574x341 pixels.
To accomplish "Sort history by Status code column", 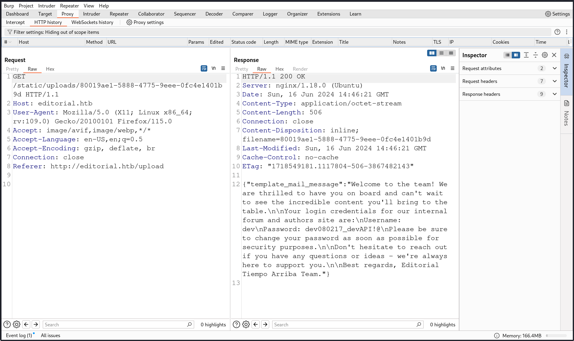I will [x=246, y=42].
